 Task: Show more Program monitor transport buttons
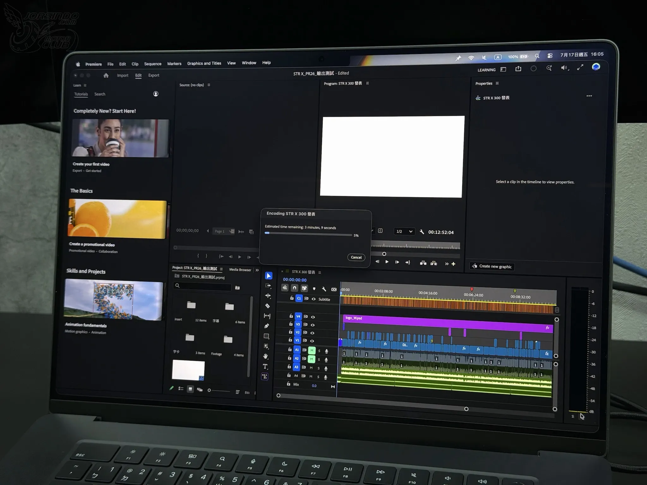click(x=447, y=264)
